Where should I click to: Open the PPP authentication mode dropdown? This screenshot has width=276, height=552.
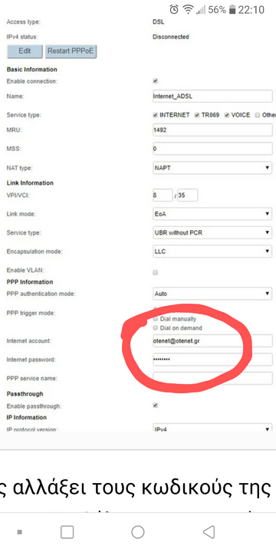[x=212, y=293]
